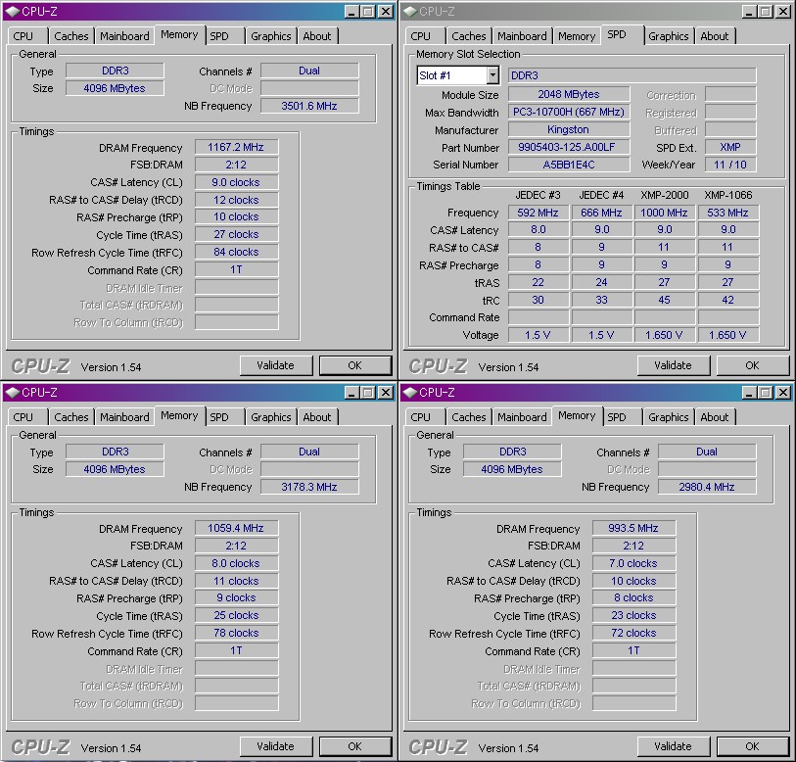Open Caches tab in the SPD window

point(469,36)
